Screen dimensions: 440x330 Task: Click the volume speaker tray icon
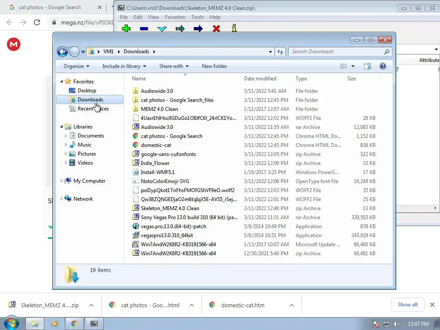click(x=396, y=324)
